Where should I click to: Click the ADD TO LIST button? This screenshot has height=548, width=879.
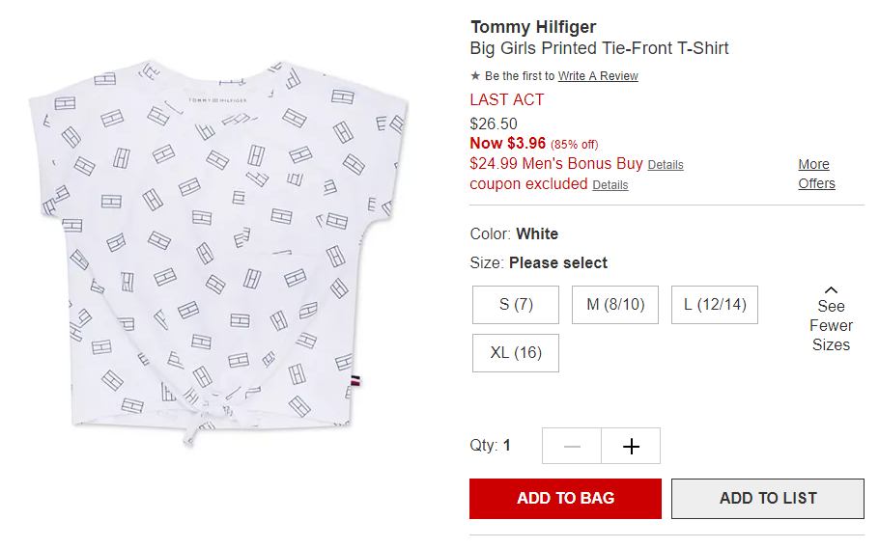click(x=768, y=498)
